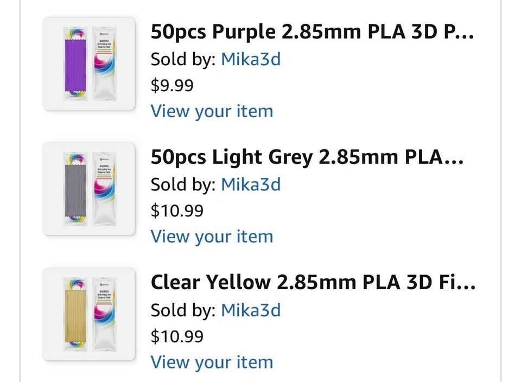Click the 50pcs Light Grey 2.85mm title
The width and height of the screenshot is (521, 382).
pyautogui.click(x=307, y=158)
